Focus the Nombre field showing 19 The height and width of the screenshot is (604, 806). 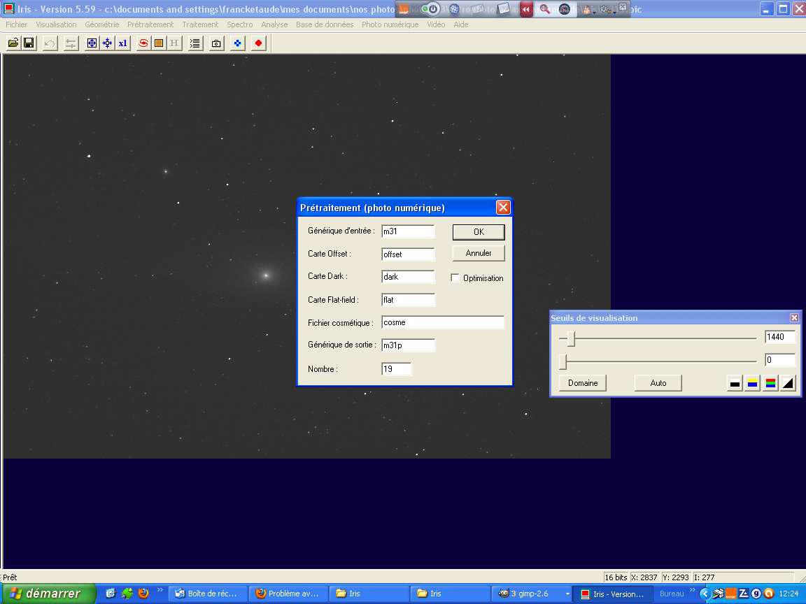tap(396, 369)
